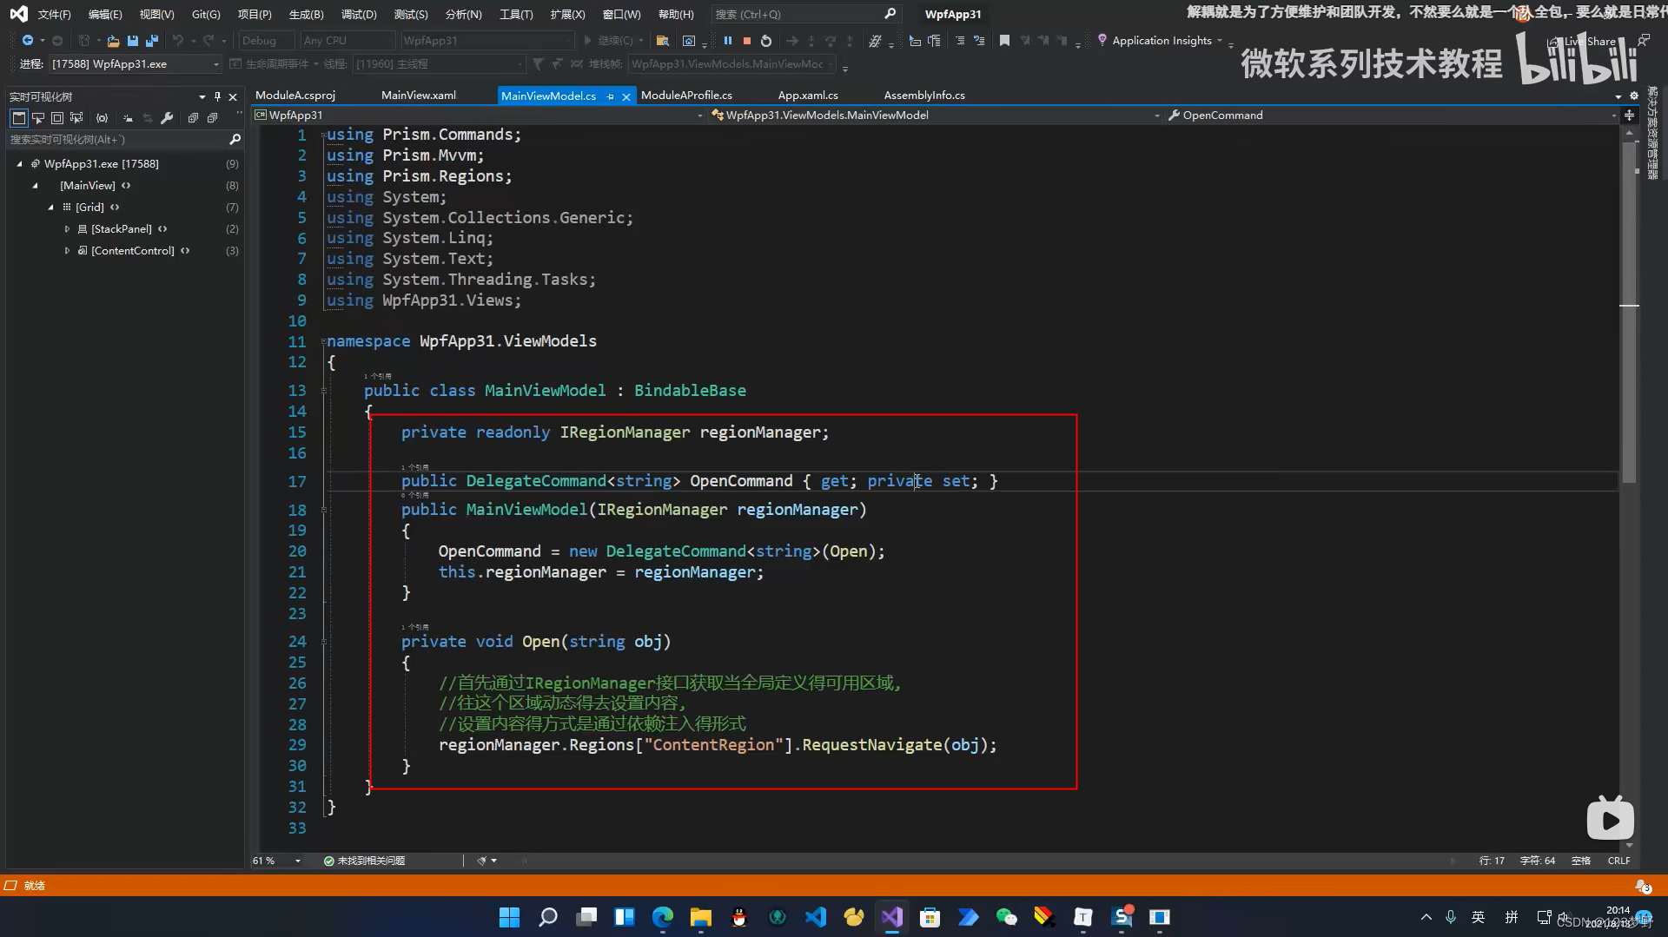Toggle Just My XAML wrench icon
This screenshot has height=937, width=1668.
point(167,118)
